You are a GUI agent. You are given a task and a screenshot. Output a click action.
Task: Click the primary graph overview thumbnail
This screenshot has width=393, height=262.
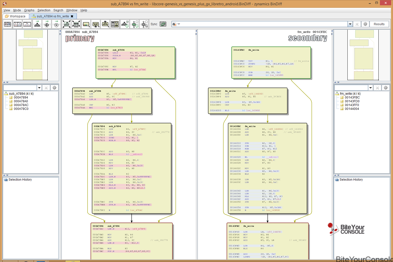[x=32, y=55]
